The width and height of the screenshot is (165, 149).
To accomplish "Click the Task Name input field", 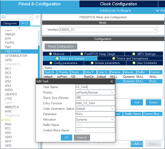I will pos(95,87).
